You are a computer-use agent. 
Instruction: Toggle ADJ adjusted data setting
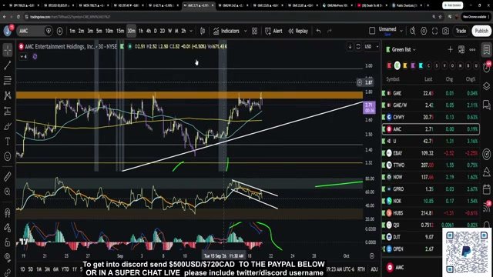(x=374, y=269)
